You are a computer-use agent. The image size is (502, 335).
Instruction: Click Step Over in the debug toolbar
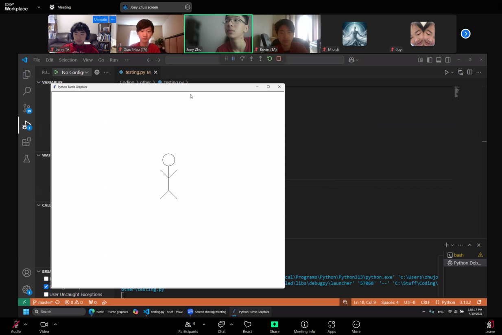(242, 59)
